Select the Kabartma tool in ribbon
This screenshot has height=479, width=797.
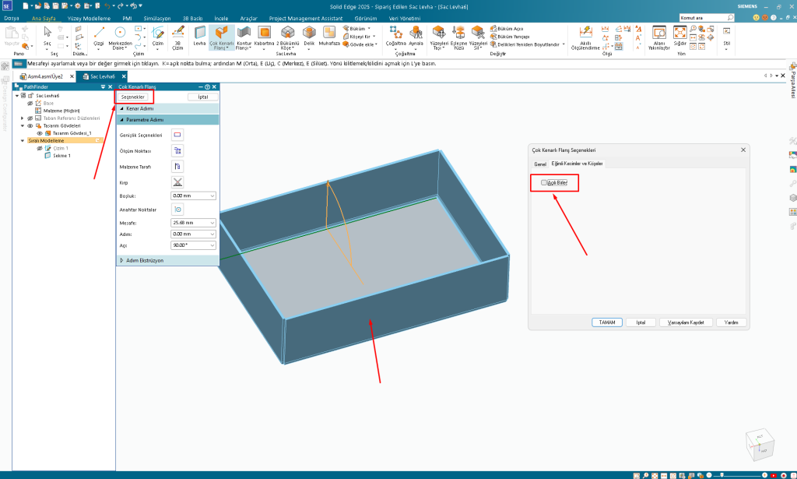point(265,33)
